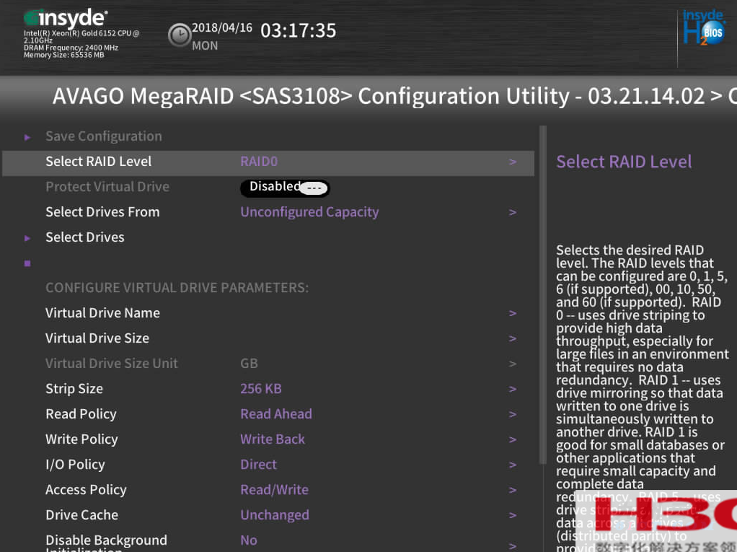This screenshot has height=552, width=737.
Task: Click the Read Policy label
Action: click(81, 413)
